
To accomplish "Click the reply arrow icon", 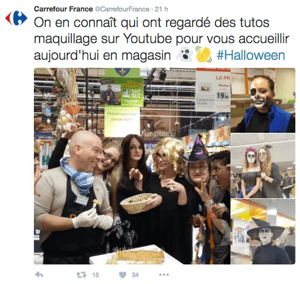I will coord(39,275).
